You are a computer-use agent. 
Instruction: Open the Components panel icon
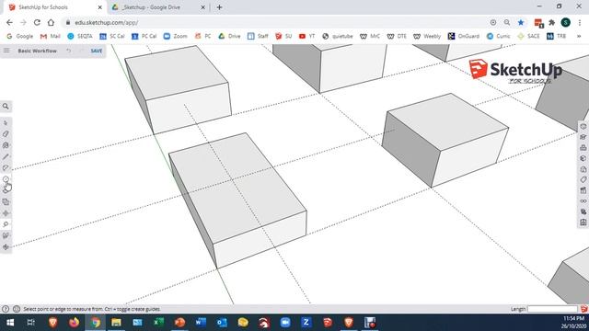point(583,147)
